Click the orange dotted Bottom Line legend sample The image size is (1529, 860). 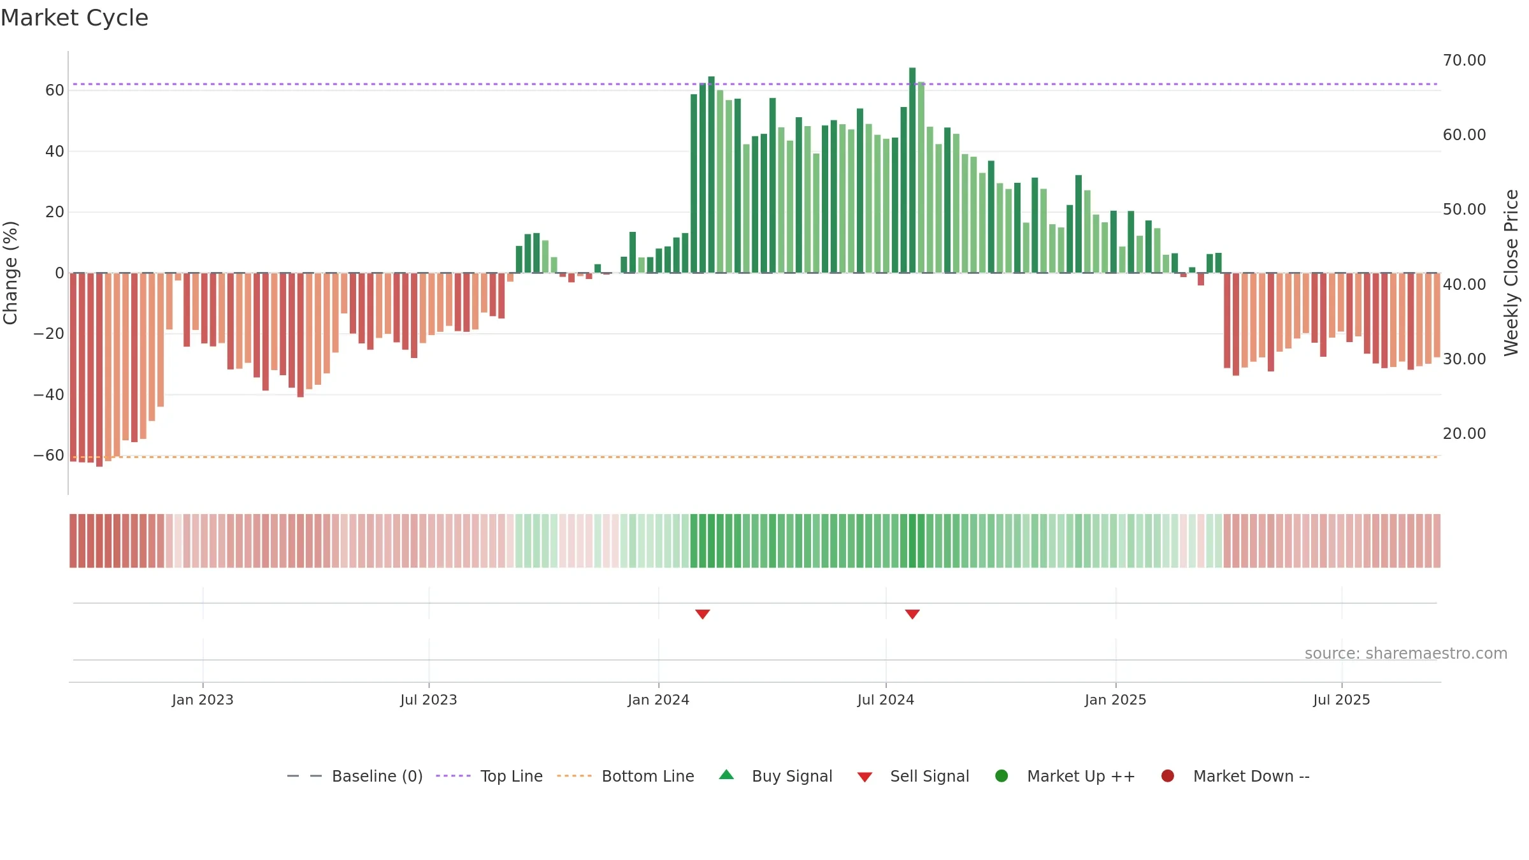(574, 776)
